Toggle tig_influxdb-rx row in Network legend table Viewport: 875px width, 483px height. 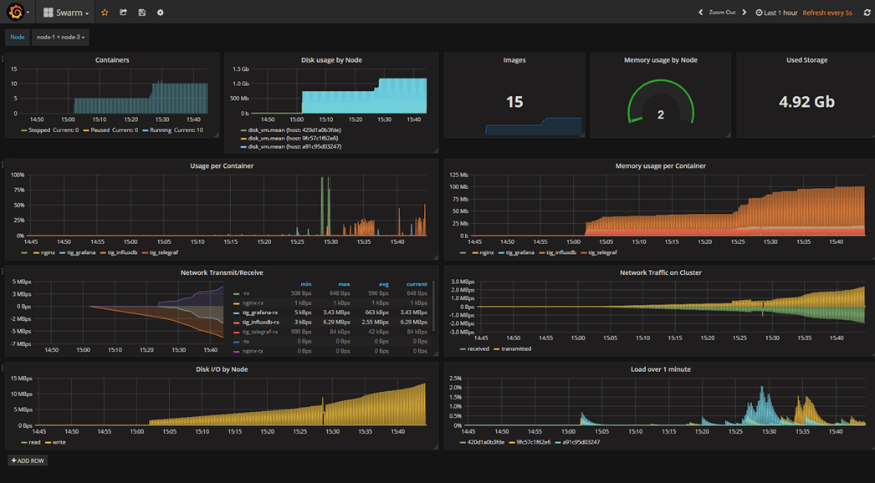261,323
